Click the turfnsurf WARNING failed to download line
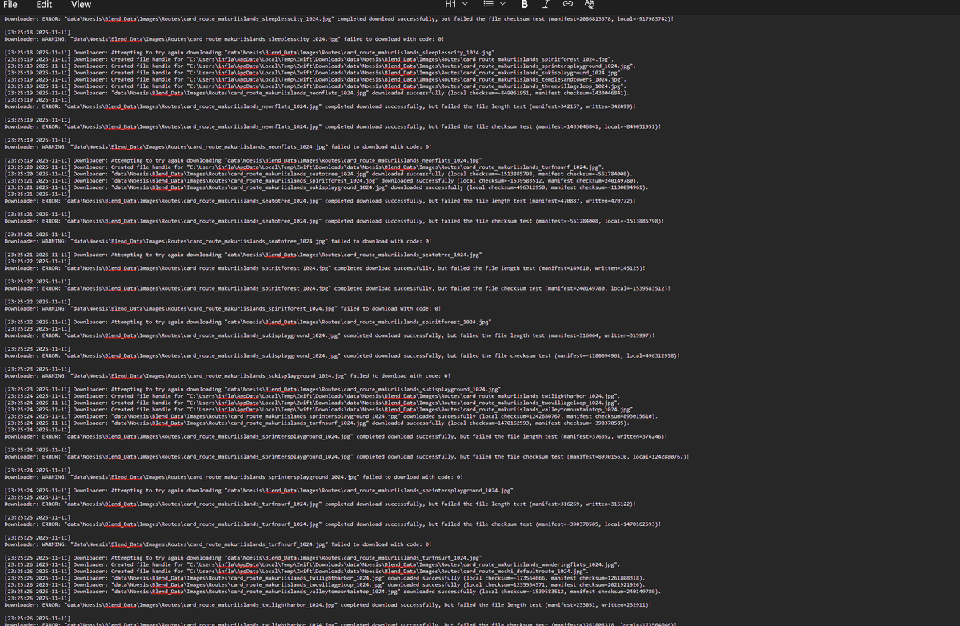960x626 pixels. 218,544
